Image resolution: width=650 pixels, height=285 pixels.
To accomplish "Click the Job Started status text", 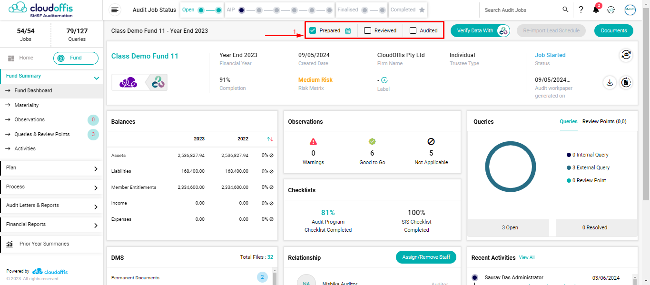I will [550, 55].
